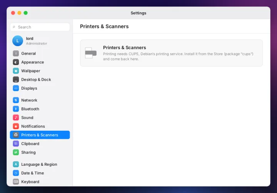The height and width of the screenshot is (193, 277).
Task: Click the Search settings field
Action: [x=40, y=27]
